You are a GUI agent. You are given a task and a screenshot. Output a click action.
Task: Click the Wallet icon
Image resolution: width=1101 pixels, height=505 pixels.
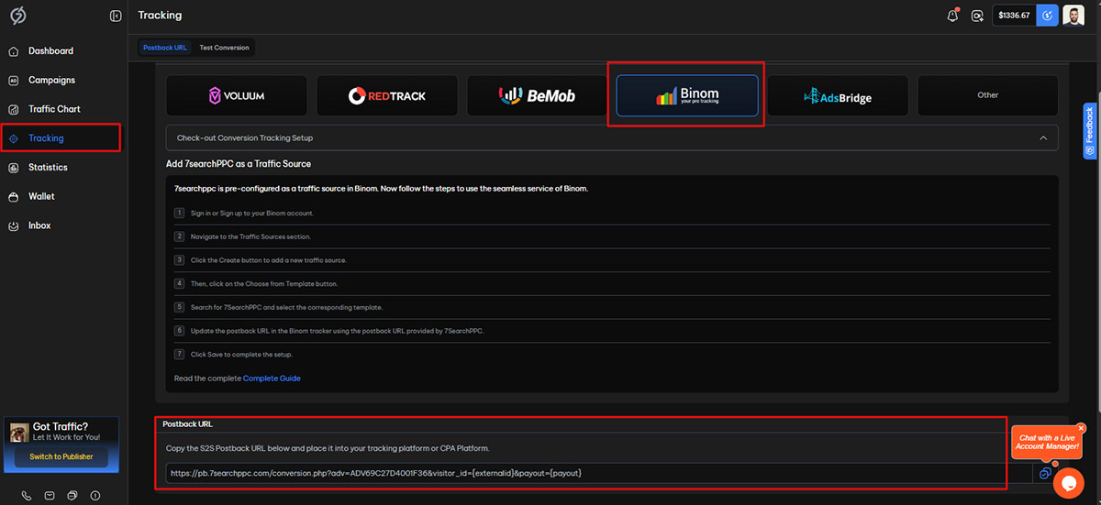tap(14, 196)
